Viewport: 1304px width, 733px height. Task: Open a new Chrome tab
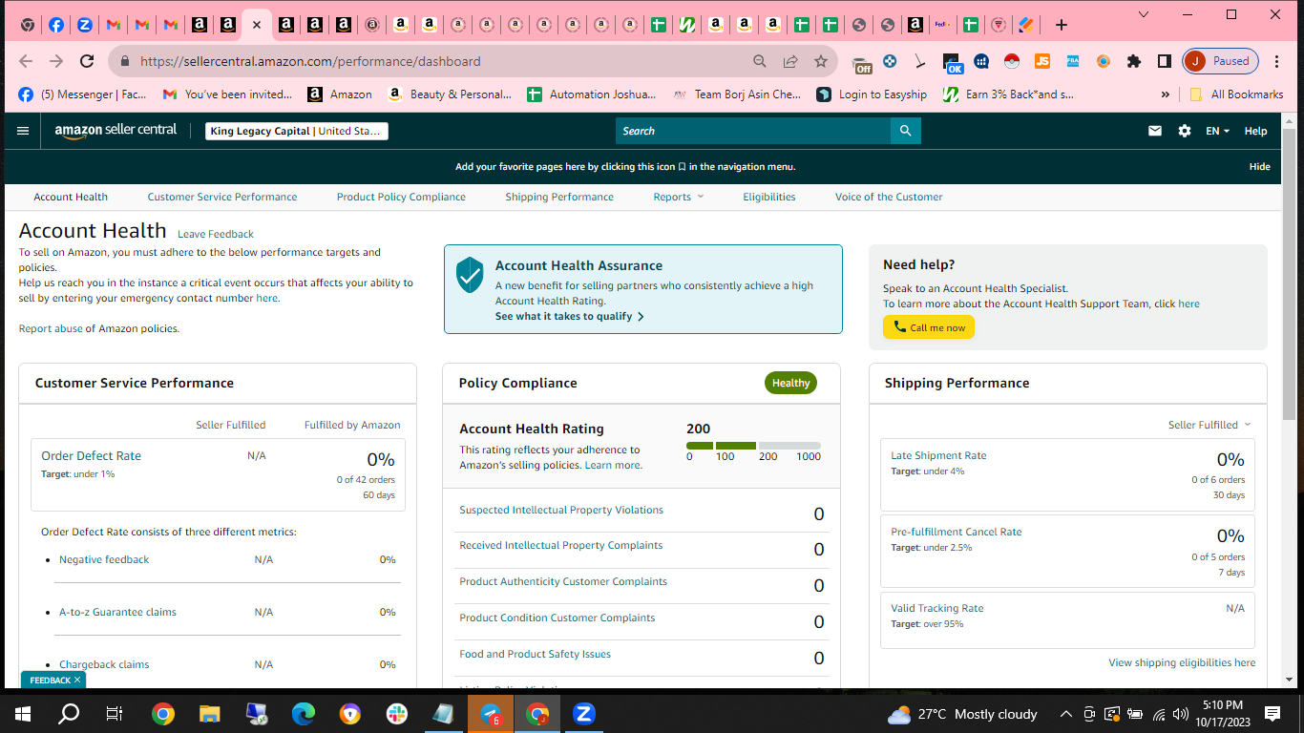1062,25
